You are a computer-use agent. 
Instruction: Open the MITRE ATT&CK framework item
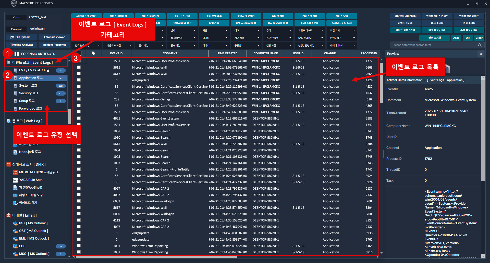pyautogui.click(x=39, y=172)
